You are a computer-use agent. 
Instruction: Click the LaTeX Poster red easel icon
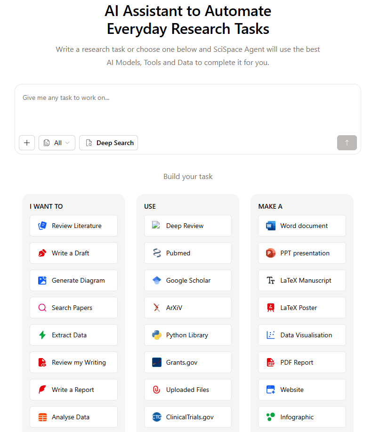tap(271, 308)
